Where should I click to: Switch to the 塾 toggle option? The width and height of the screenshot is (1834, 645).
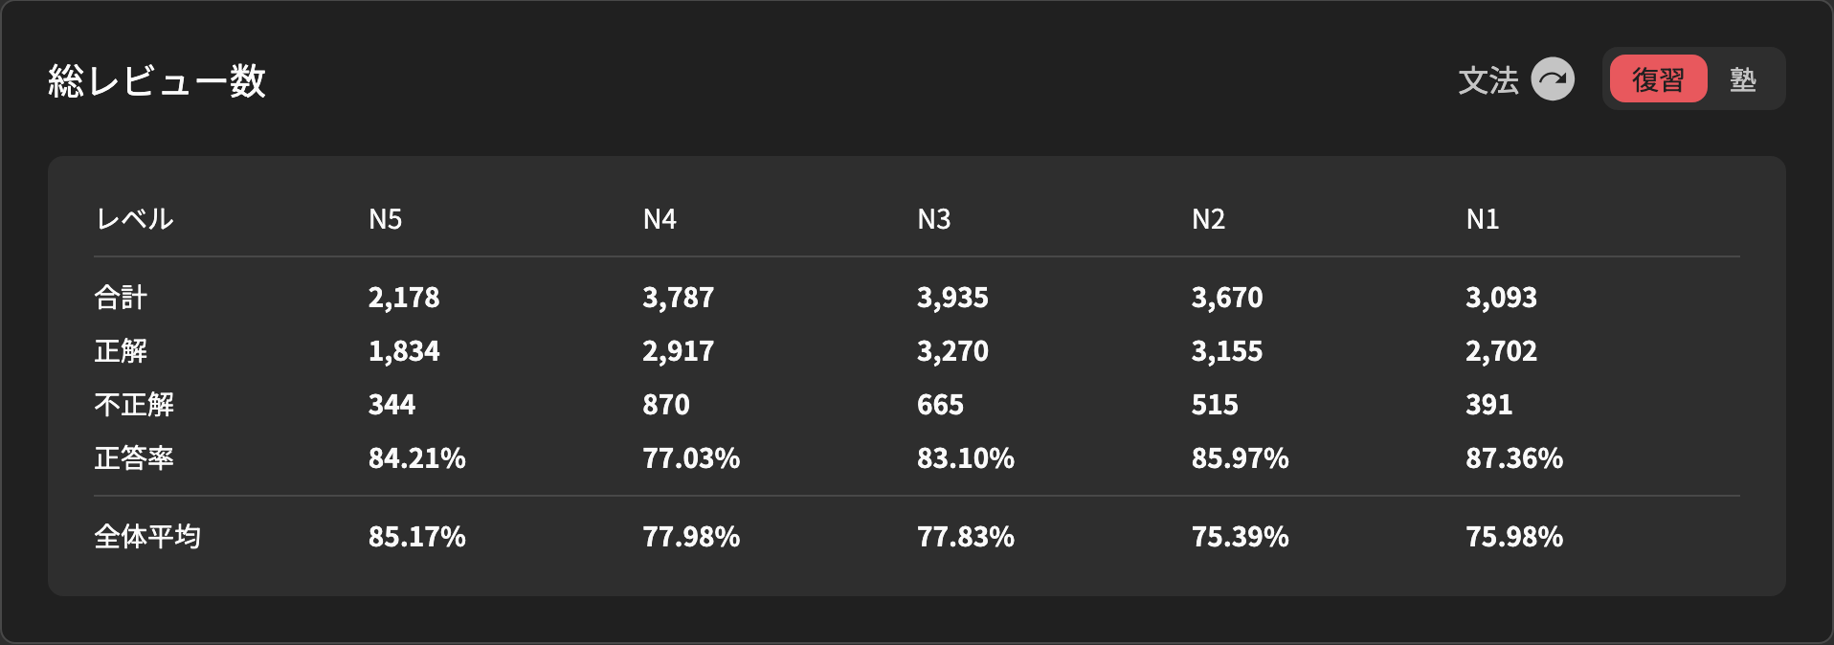pos(1742,79)
